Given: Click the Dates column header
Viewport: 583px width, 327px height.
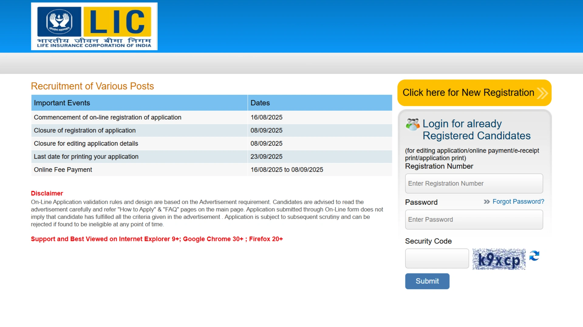Looking at the screenshot, I should tap(260, 103).
